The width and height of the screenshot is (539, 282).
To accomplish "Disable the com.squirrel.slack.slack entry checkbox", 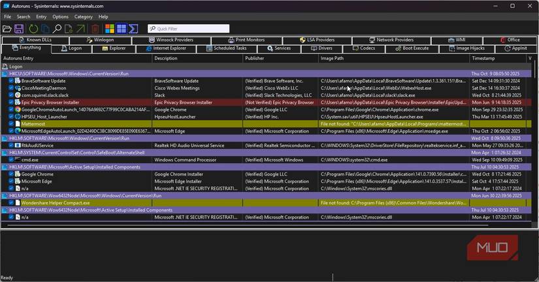I will coord(11,95).
